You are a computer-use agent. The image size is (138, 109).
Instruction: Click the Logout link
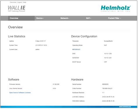tap(20, 2)
